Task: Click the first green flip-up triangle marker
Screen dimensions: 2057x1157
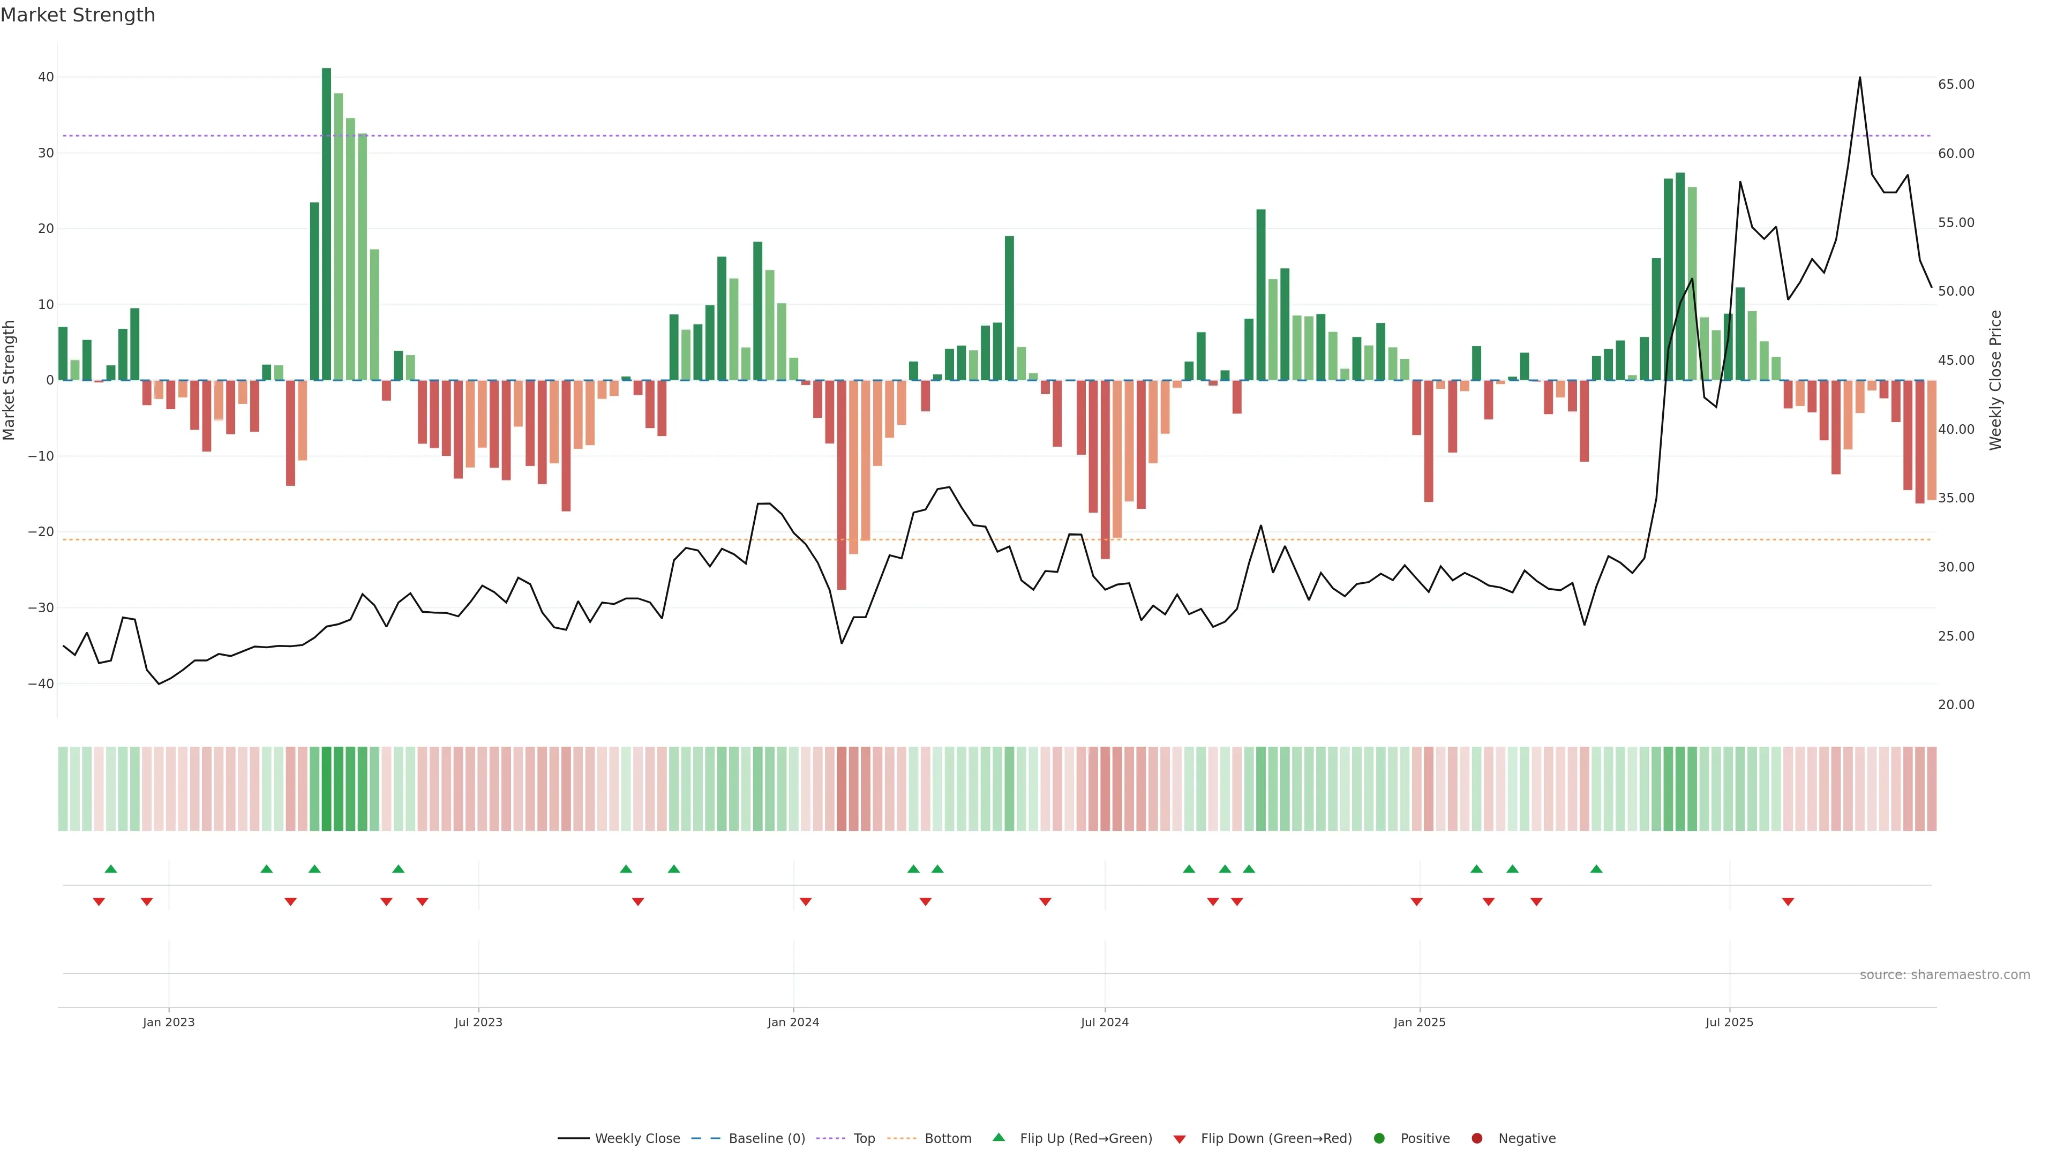Action: coord(111,869)
